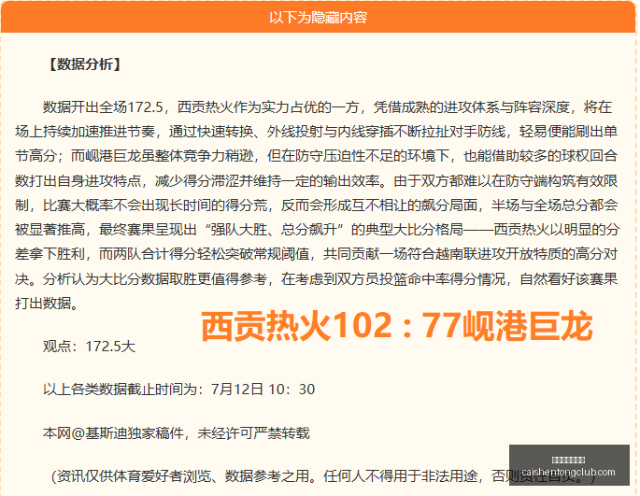This screenshot has width=640, height=496.
Task: Click the line beginning '被显著推高，最终赛果呈现出'
Action: coord(318,230)
